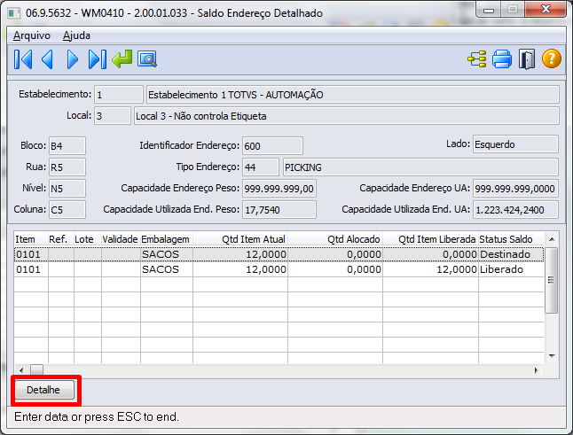
Task: Open the orange help question icon
Action: coord(552,58)
